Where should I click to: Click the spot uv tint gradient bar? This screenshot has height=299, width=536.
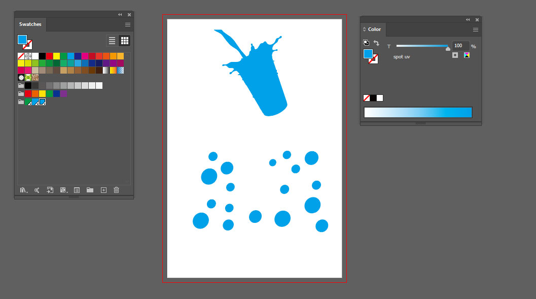pos(418,112)
